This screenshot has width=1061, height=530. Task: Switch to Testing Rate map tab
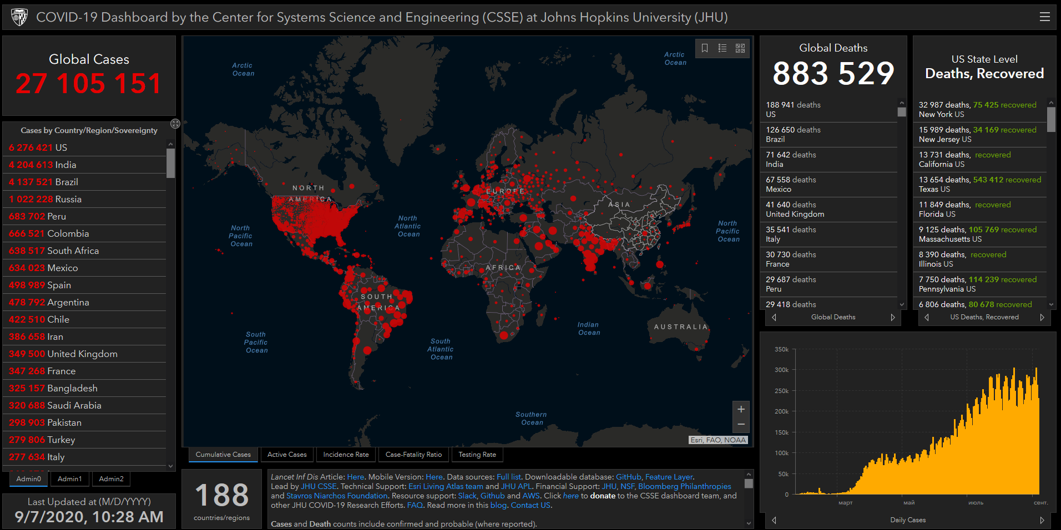(x=477, y=455)
